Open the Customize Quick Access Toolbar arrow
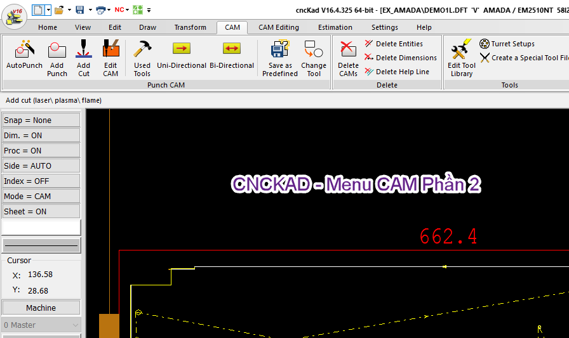Screen dimensions: 569x338 pos(149,10)
